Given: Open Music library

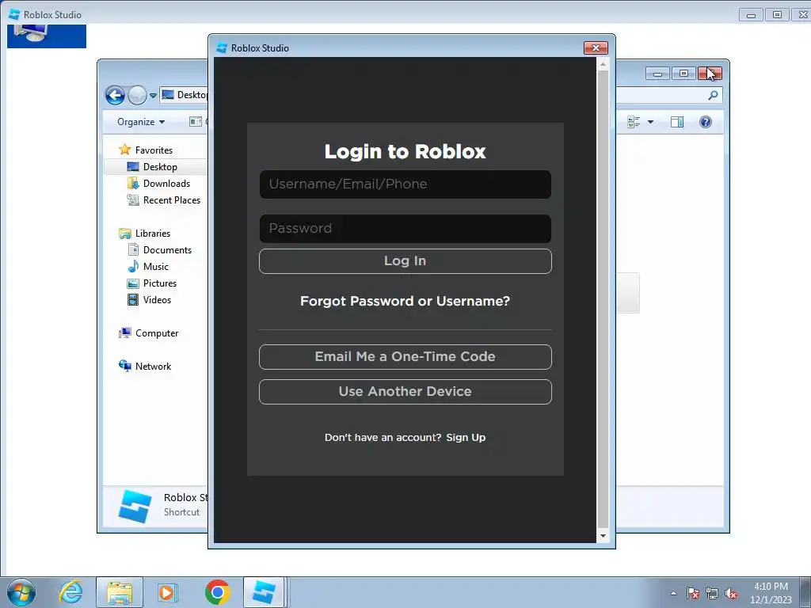Looking at the screenshot, I should click(x=156, y=267).
